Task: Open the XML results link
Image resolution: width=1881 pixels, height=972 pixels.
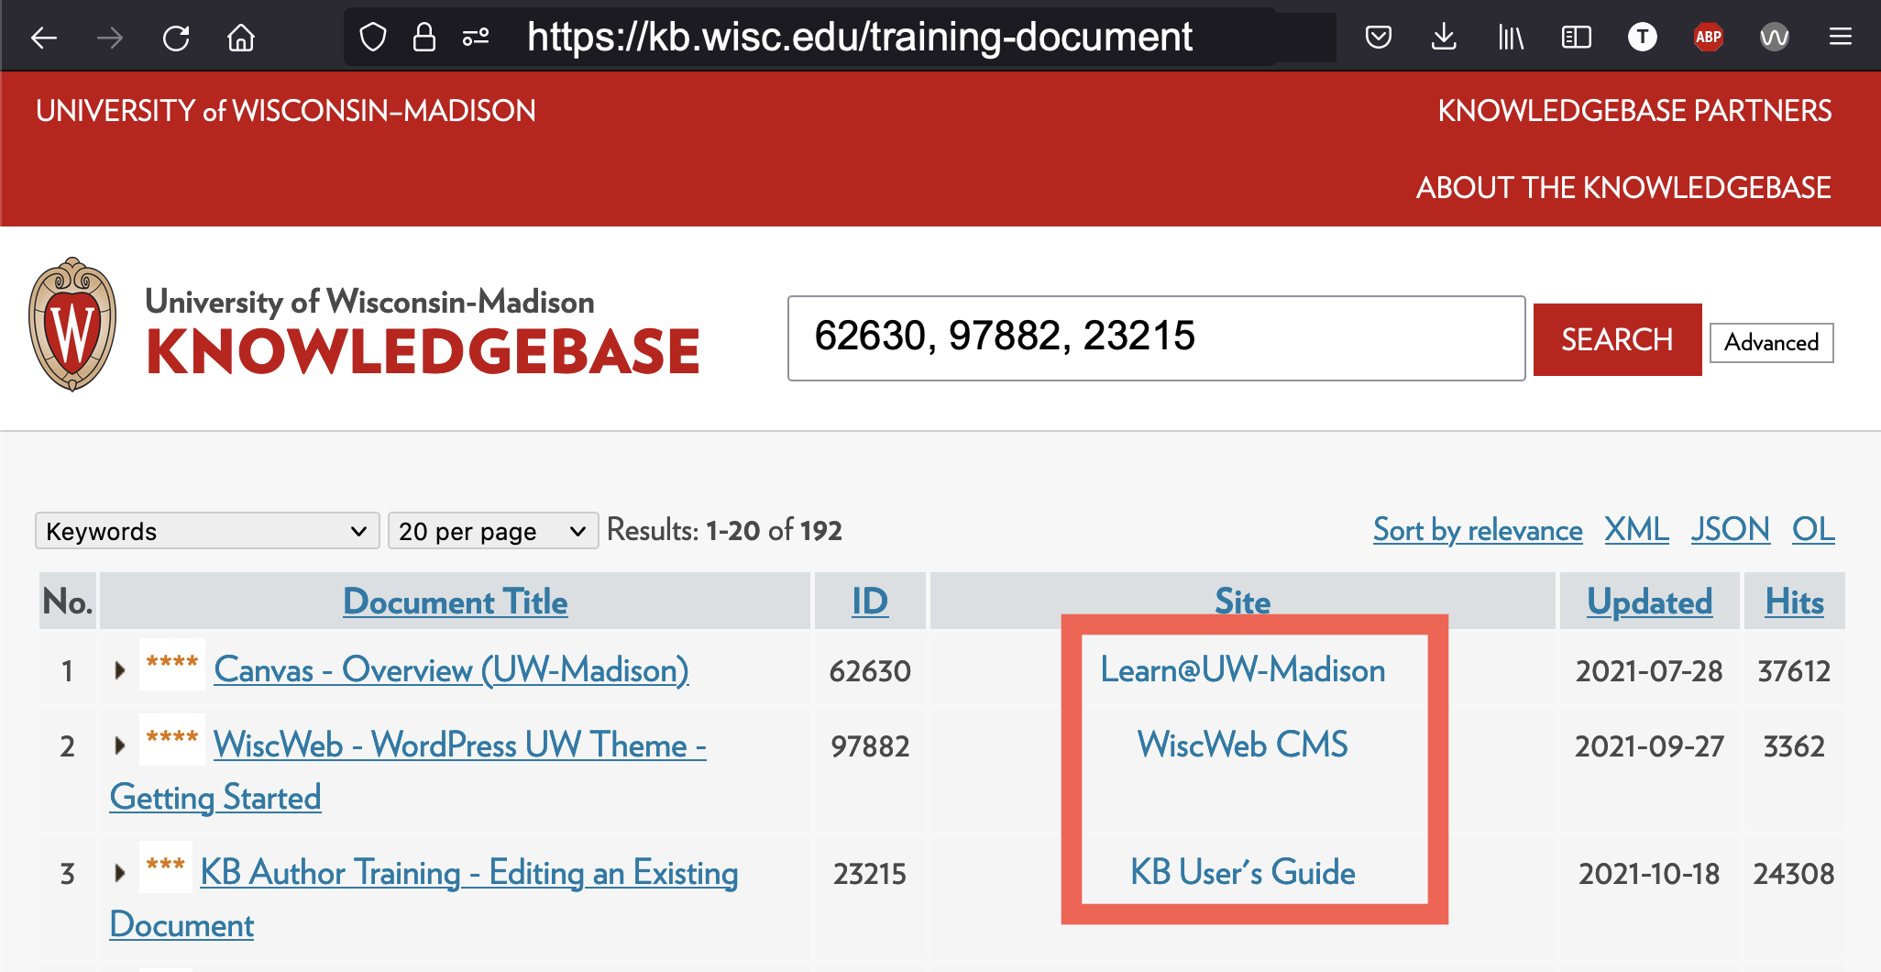Action: [1636, 530]
